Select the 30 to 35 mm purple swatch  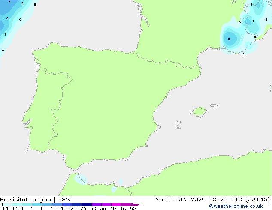[97, 204]
